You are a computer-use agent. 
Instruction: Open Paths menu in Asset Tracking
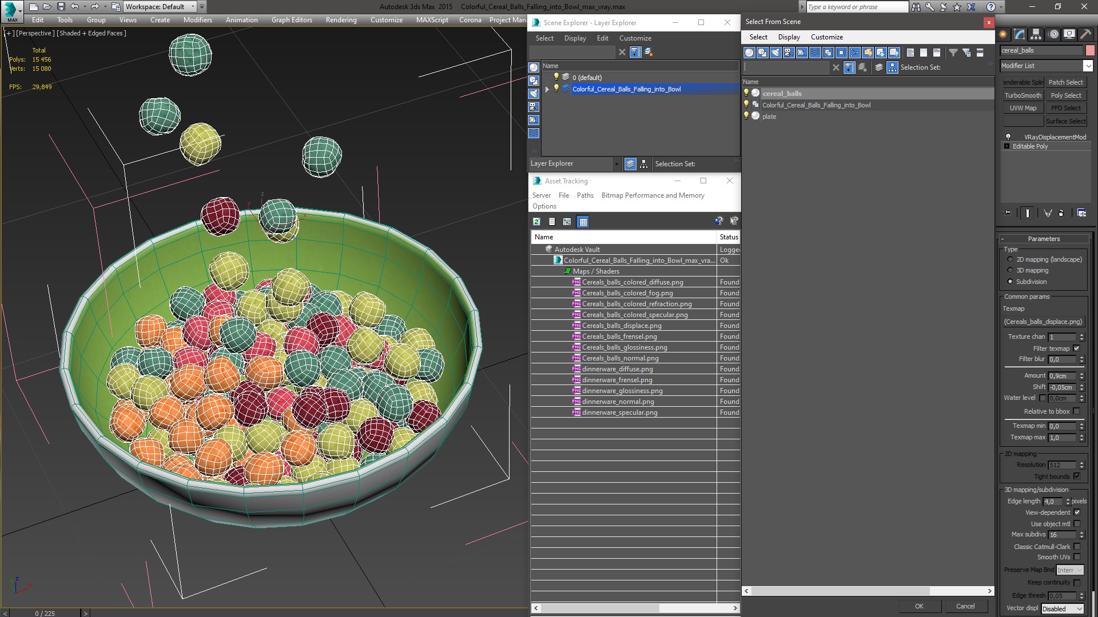585,195
